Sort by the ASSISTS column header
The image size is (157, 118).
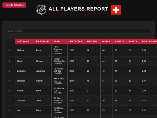pos(120,42)
